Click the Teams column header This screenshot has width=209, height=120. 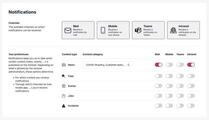(180, 54)
